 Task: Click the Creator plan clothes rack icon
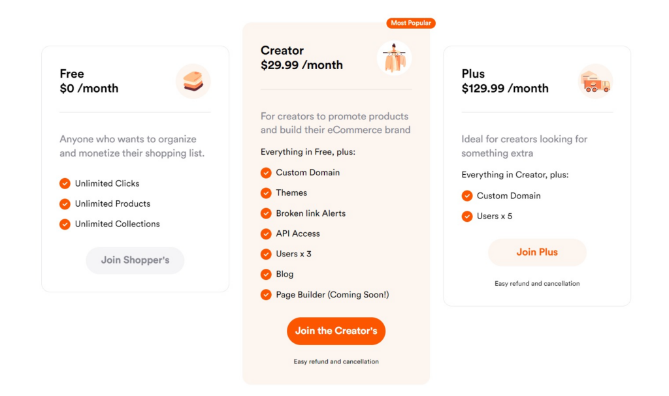(x=394, y=58)
